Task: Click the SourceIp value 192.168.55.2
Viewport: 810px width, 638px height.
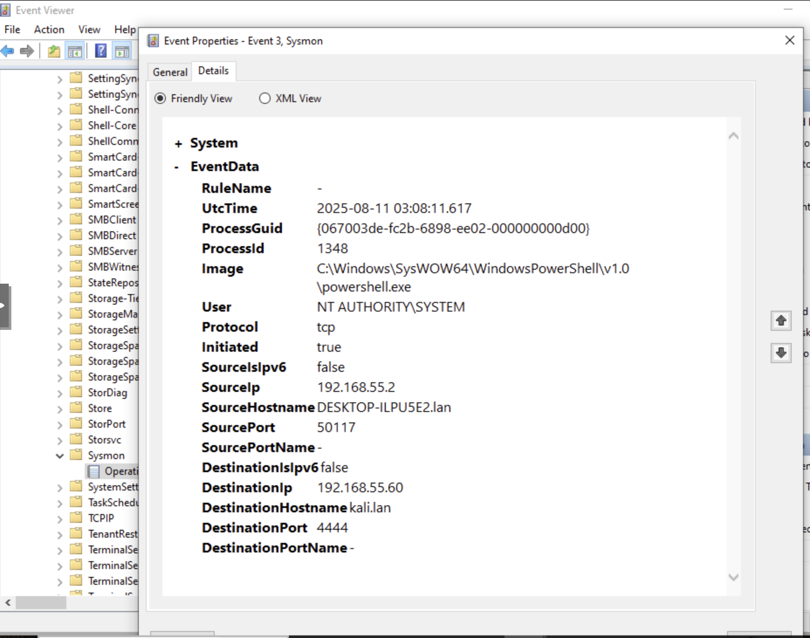Action: 356,387
